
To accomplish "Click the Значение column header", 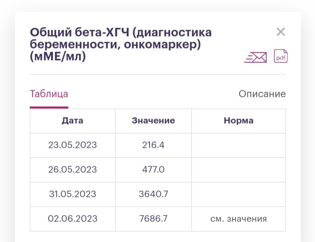I will point(153,121).
